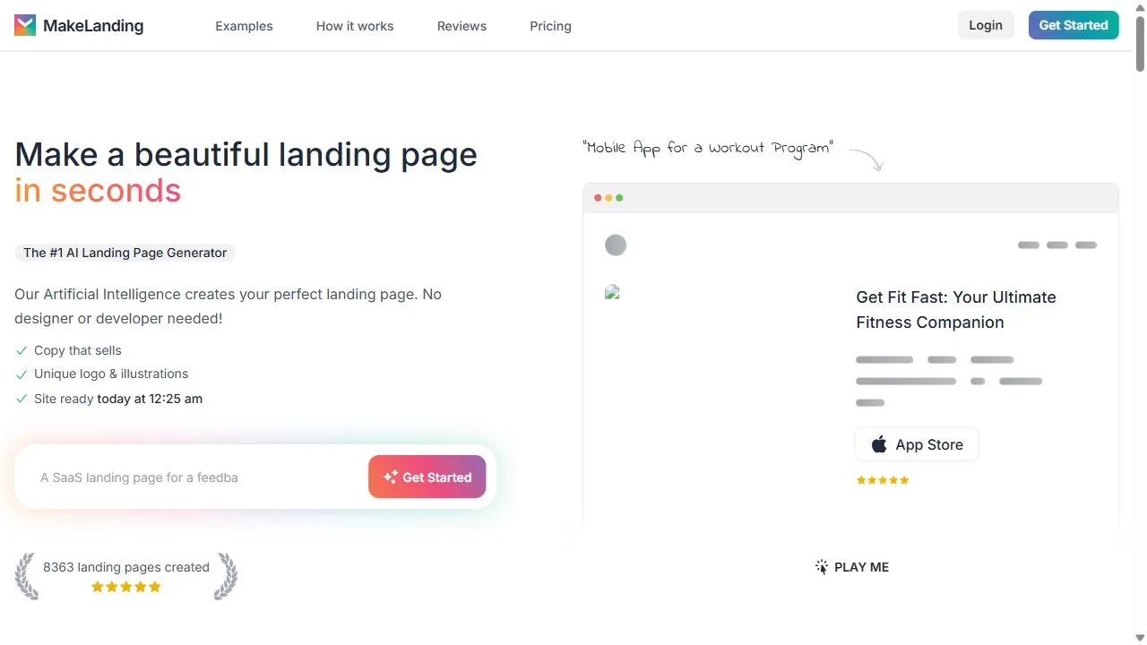The width and height of the screenshot is (1147, 645).
Task: Click the Make a beautiful landing page heading
Action: [246, 155]
